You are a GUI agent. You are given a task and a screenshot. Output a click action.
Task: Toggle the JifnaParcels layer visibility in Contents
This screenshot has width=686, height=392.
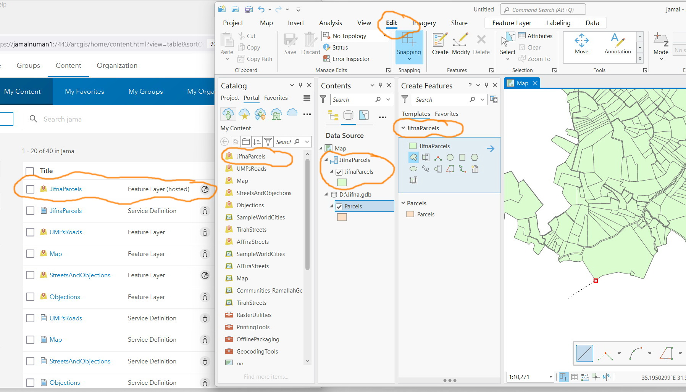[x=339, y=172]
